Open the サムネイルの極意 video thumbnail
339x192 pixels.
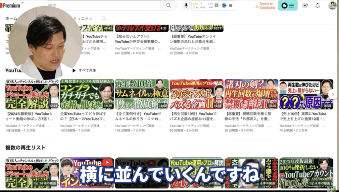coord(142,94)
